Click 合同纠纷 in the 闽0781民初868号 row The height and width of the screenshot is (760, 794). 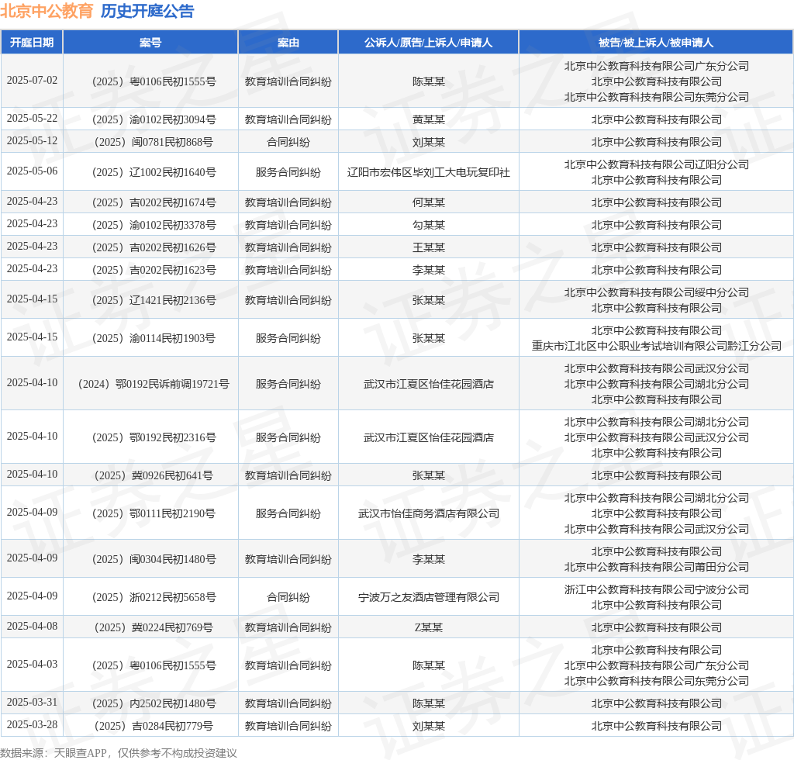[288, 142]
